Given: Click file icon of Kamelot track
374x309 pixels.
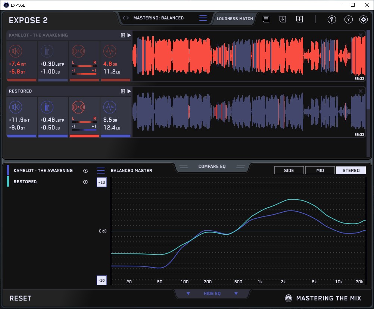Looking at the screenshot, I should 123,35.
